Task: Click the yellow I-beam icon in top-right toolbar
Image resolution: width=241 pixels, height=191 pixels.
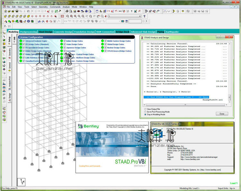Action: coord(174,11)
